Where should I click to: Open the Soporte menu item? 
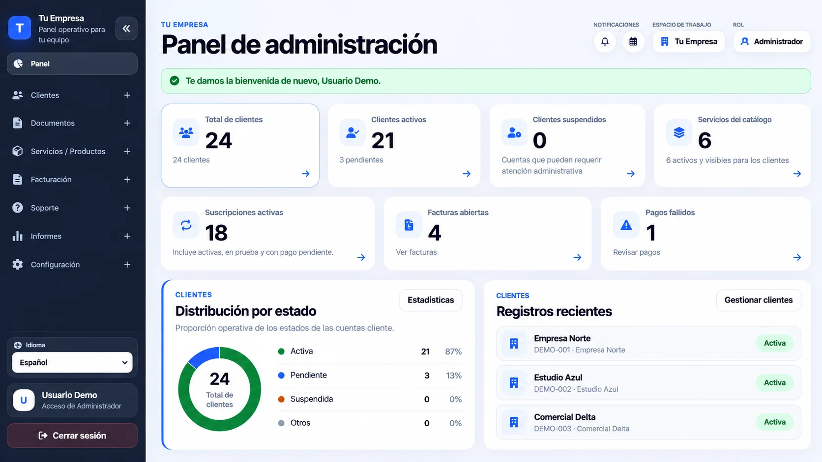pos(72,208)
